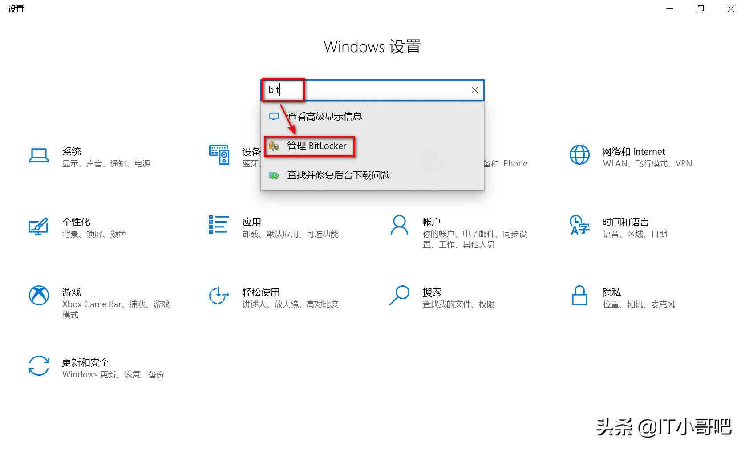Click the BitLocker key icon in suggestions
This screenshot has height=450, width=745.
[274, 146]
